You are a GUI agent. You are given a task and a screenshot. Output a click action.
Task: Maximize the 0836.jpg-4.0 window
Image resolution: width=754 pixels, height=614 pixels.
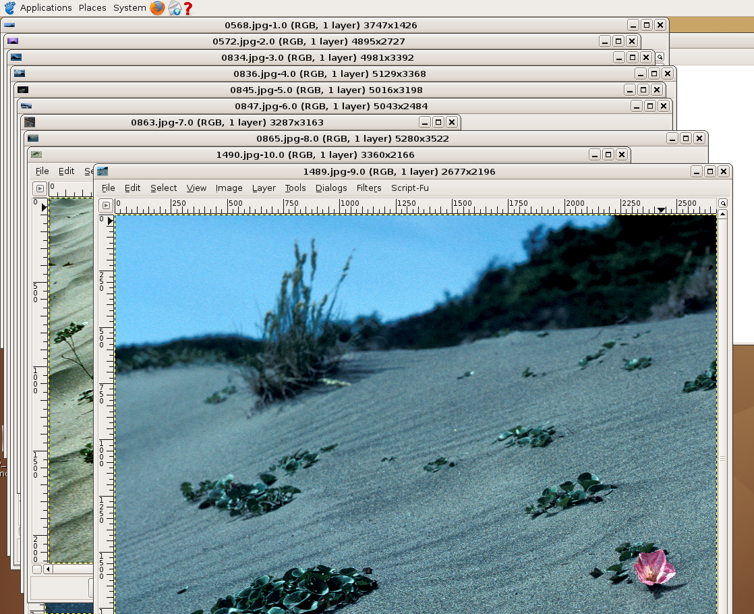pyautogui.click(x=654, y=74)
